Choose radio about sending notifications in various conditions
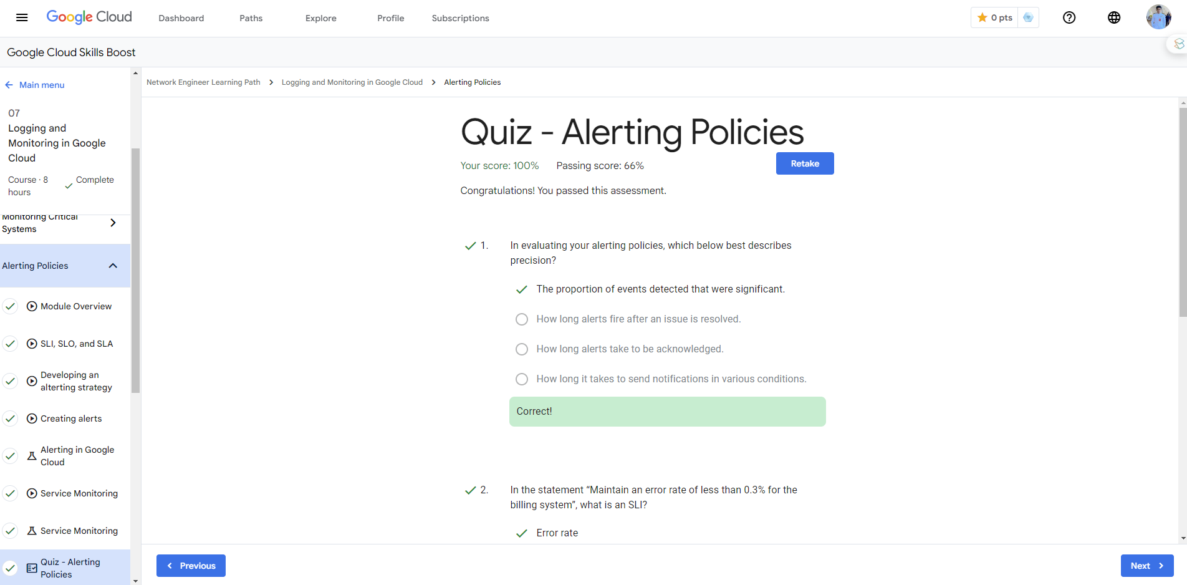Viewport: 1187px width, 585px height. 522,379
